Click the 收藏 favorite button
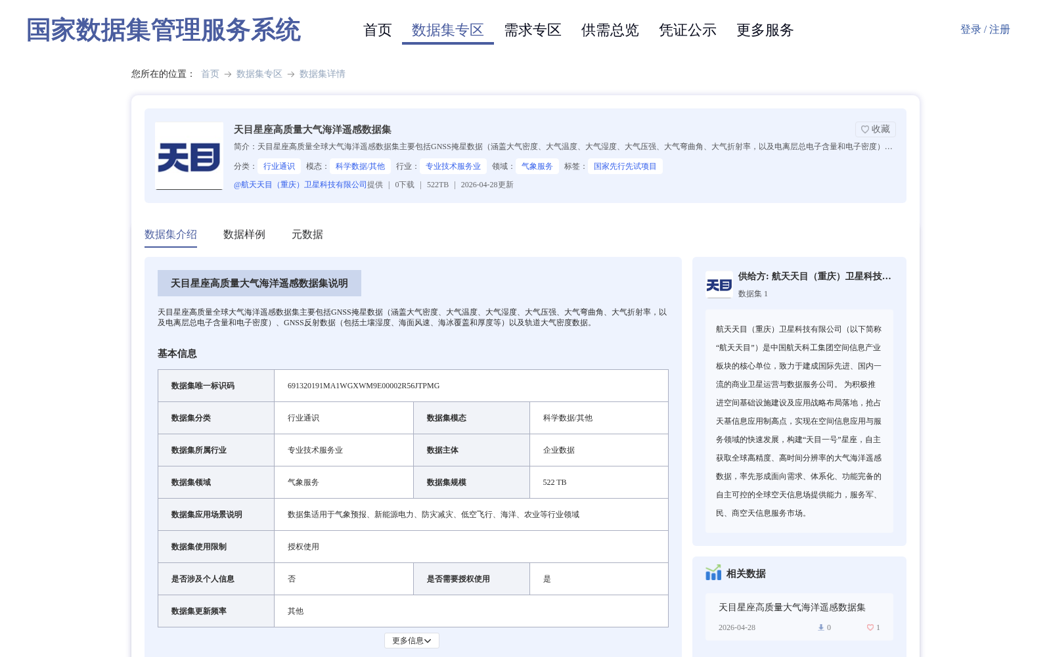 tap(876, 129)
